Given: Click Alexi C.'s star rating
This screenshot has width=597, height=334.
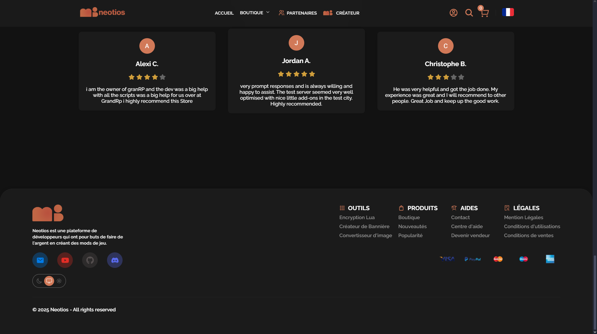Looking at the screenshot, I should coord(147,77).
